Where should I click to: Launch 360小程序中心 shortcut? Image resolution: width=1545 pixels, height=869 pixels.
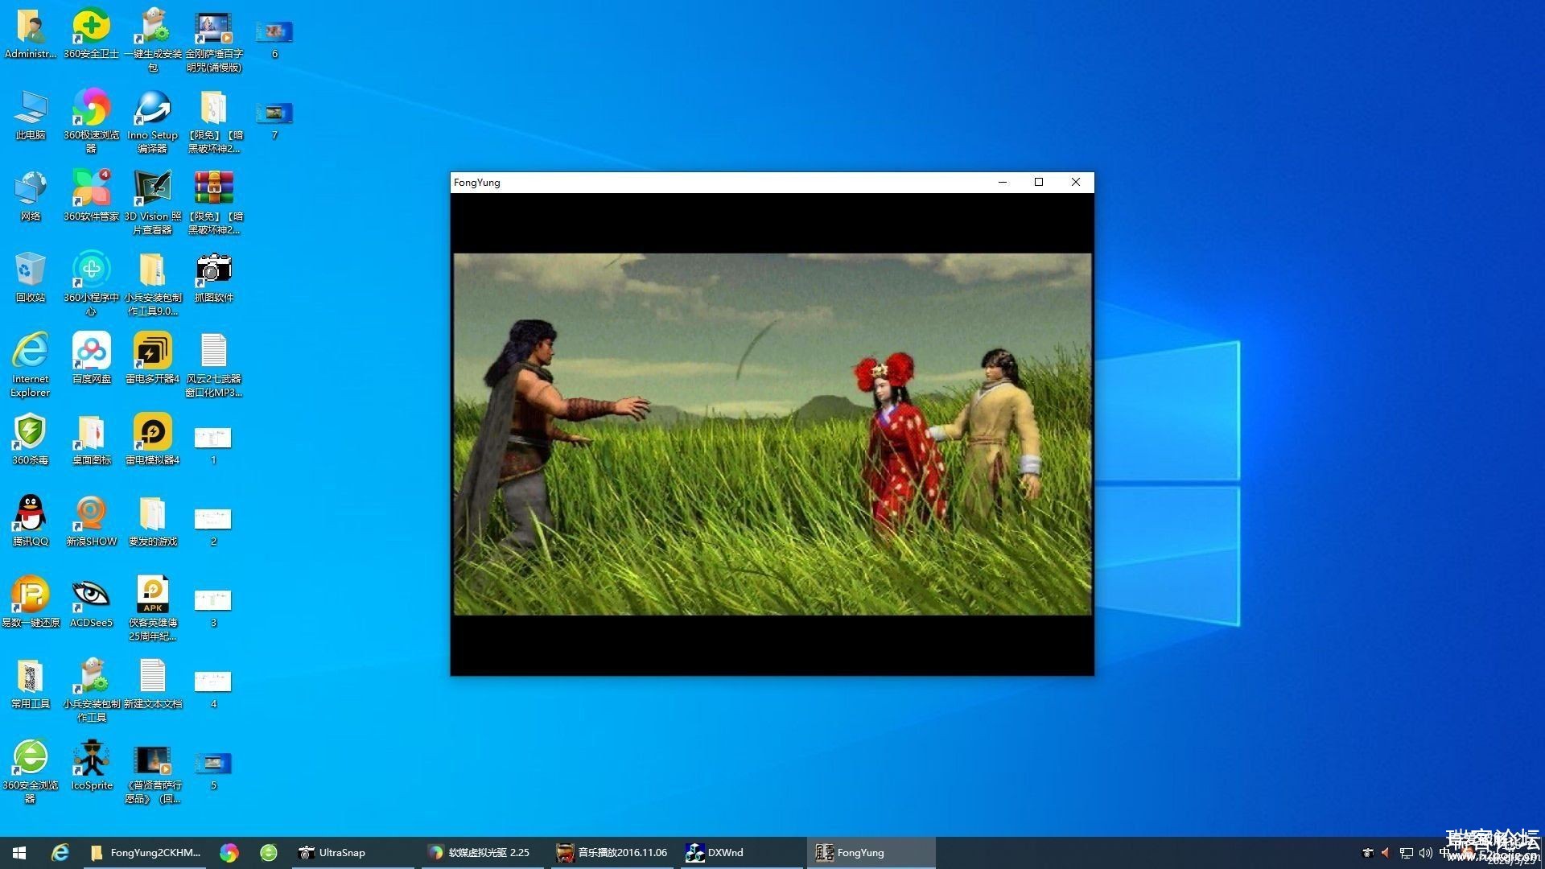coord(91,284)
